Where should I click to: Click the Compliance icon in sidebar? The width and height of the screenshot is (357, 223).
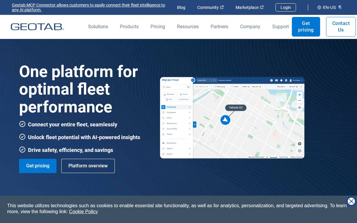[163, 112]
